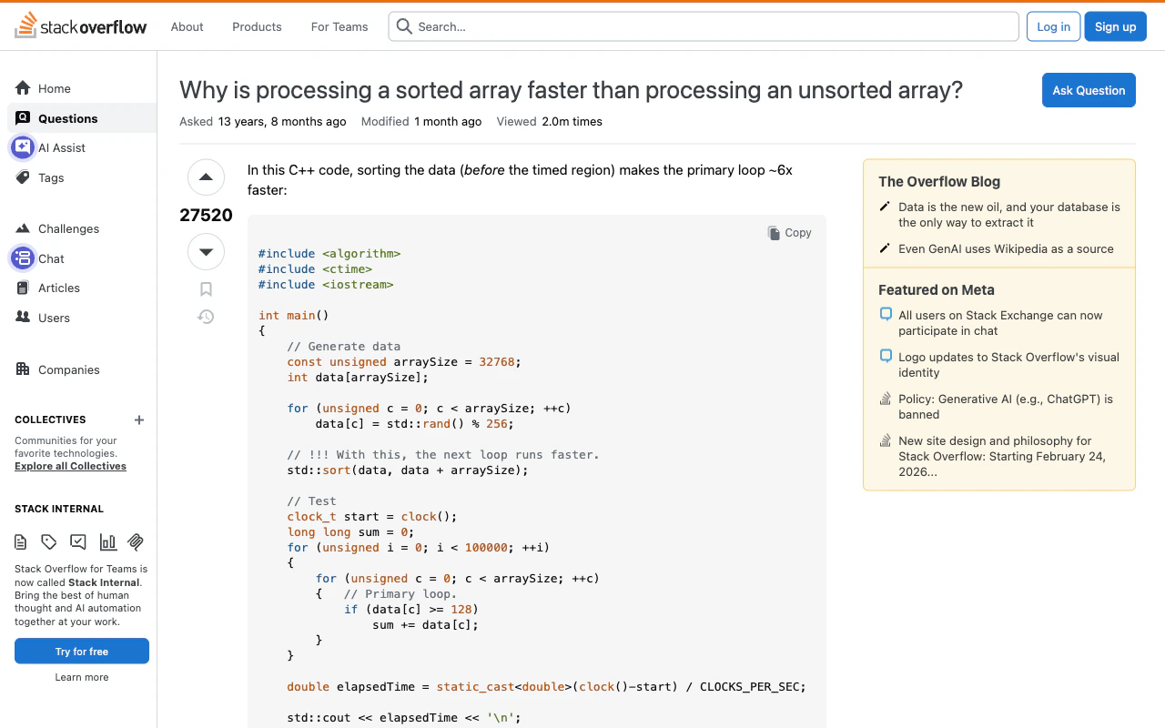Viewport: 1165px width, 728px height.
Task: Click the checkmark chat icon under Stack Internal
Action: point(78,542)
